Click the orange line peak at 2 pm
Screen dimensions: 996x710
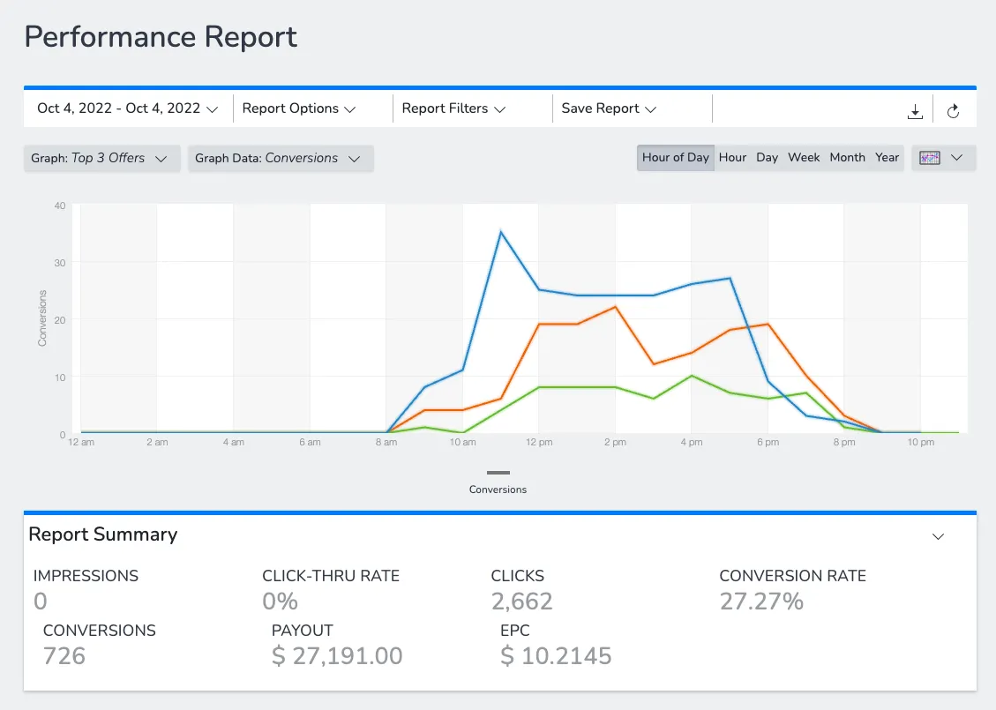[615, 307]
